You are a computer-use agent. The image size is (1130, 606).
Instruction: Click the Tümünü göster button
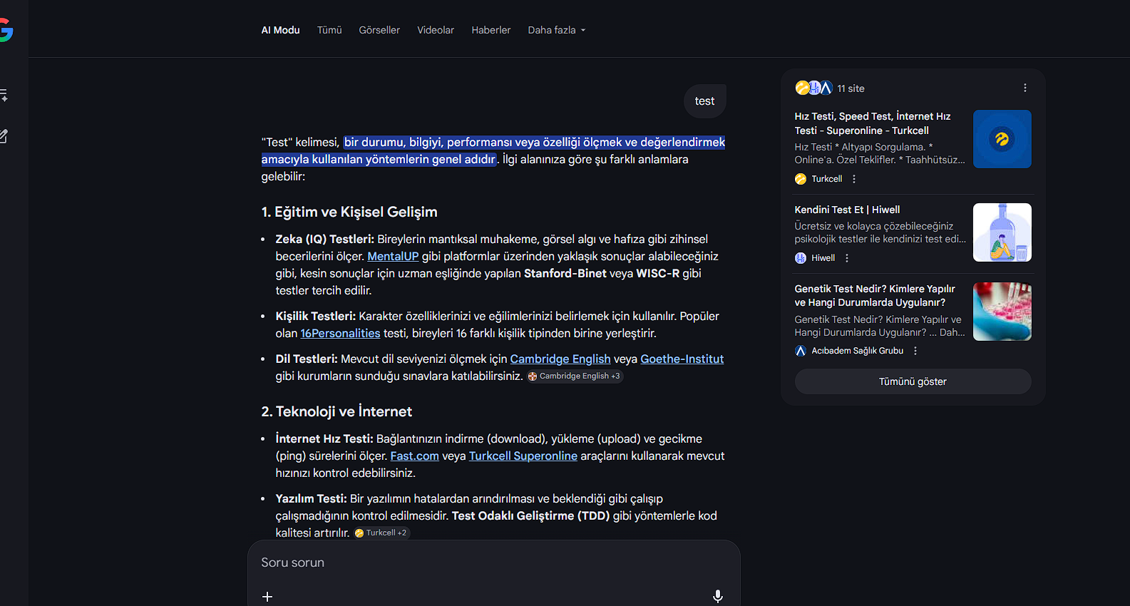913,381
